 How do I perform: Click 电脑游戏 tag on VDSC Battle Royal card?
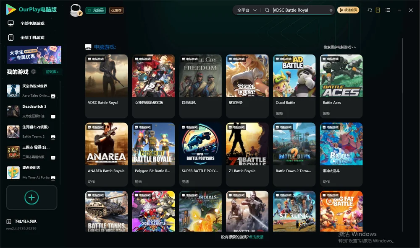(x=96, y=59)
